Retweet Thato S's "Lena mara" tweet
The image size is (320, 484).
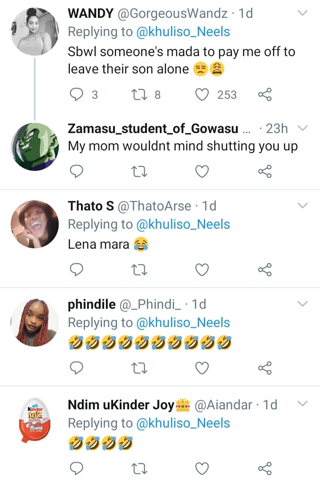pos(140,269)
